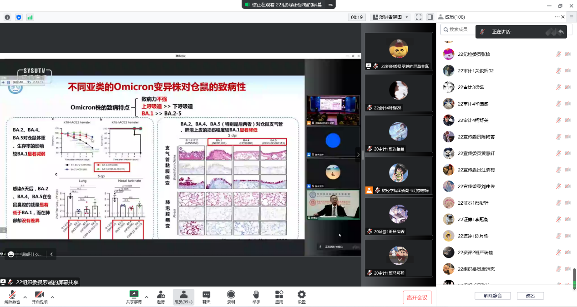Screen dimensions: 577x307
Task: Open meeting 设置 settings
Action: pos(301,296)
